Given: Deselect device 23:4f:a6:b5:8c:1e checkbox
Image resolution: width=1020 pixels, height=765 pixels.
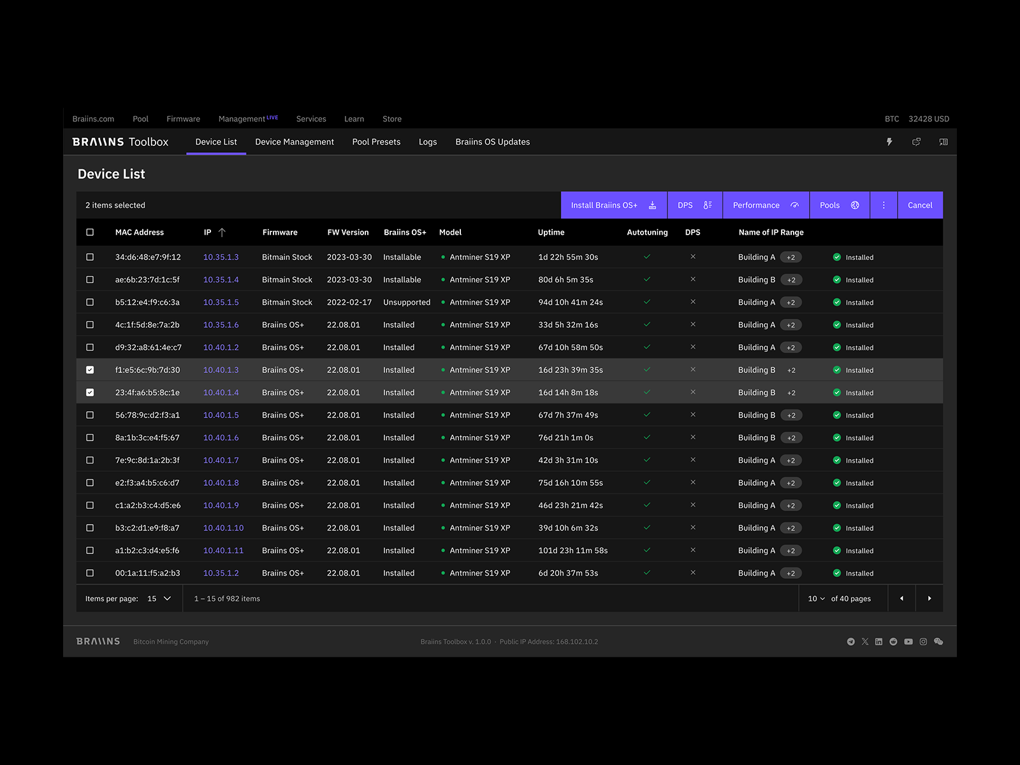Looking at the screenshot, I should click(90, 393).
